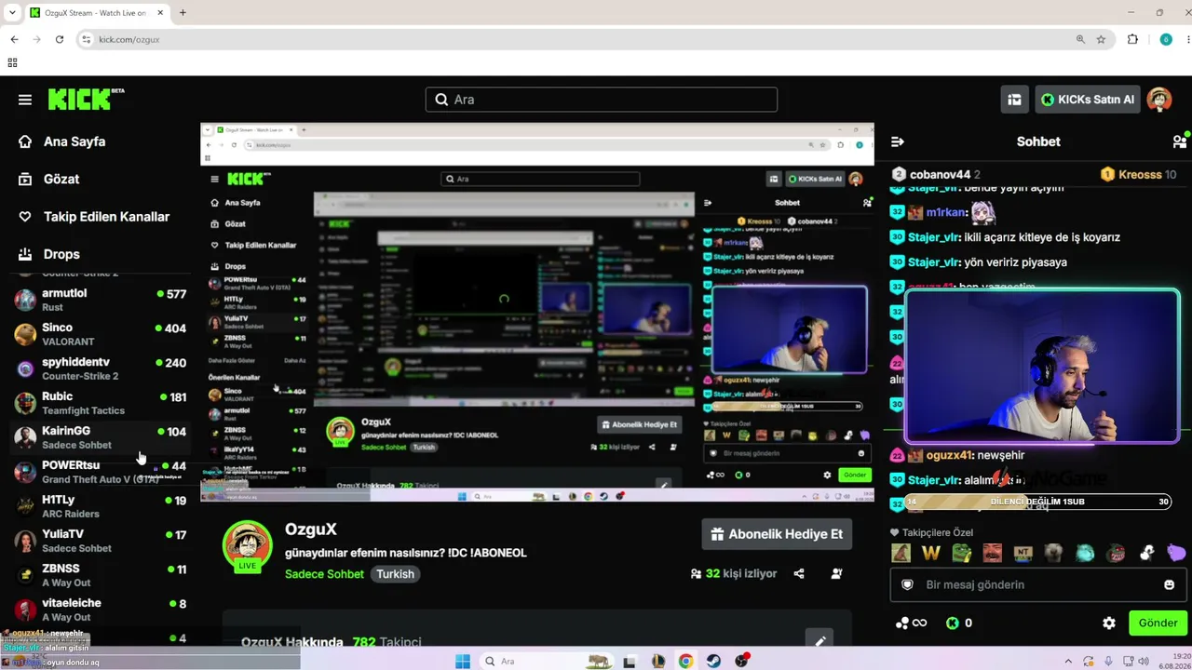Viewport: 1192px width, 670px height.
Task: Select the NT emote
Action: click(1023, 553)
